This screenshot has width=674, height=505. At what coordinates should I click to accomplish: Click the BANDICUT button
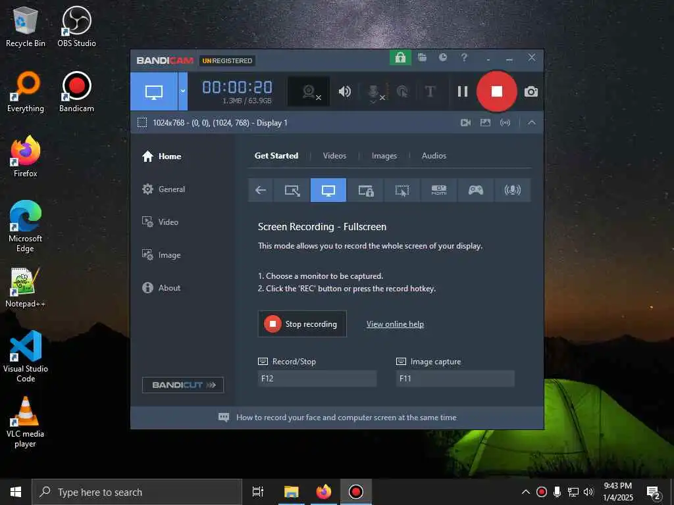pyautogui.click(x=183, y=385)
